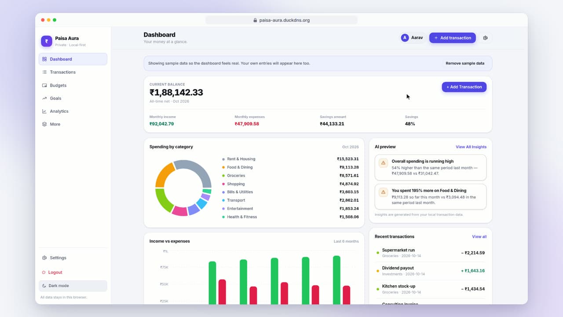The image size is (563, 317).
Task: Open settings gear icon beside Add transaction
Action: point(486,38)
